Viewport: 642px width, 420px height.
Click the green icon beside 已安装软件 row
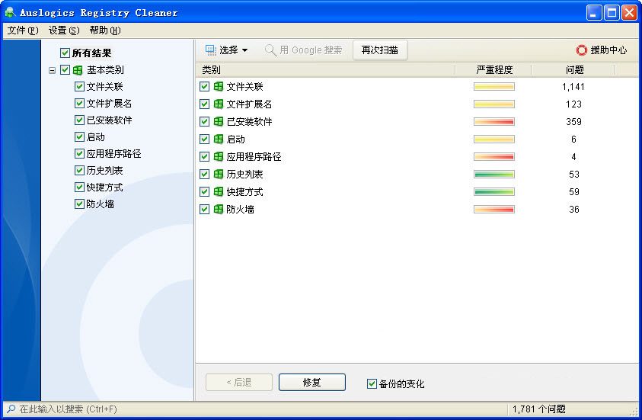(219, 122)
